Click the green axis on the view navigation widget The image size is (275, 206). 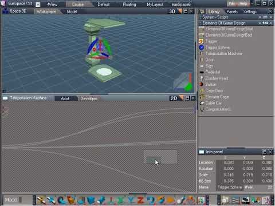(x=188, y=87)
